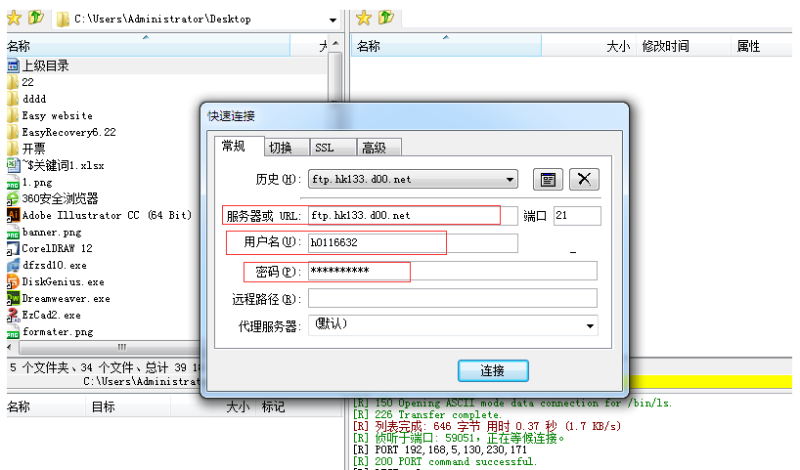The height and width of the screenshot is (470, 800).
Task: Select the DiskGenius.exe file
Action: 56,281
